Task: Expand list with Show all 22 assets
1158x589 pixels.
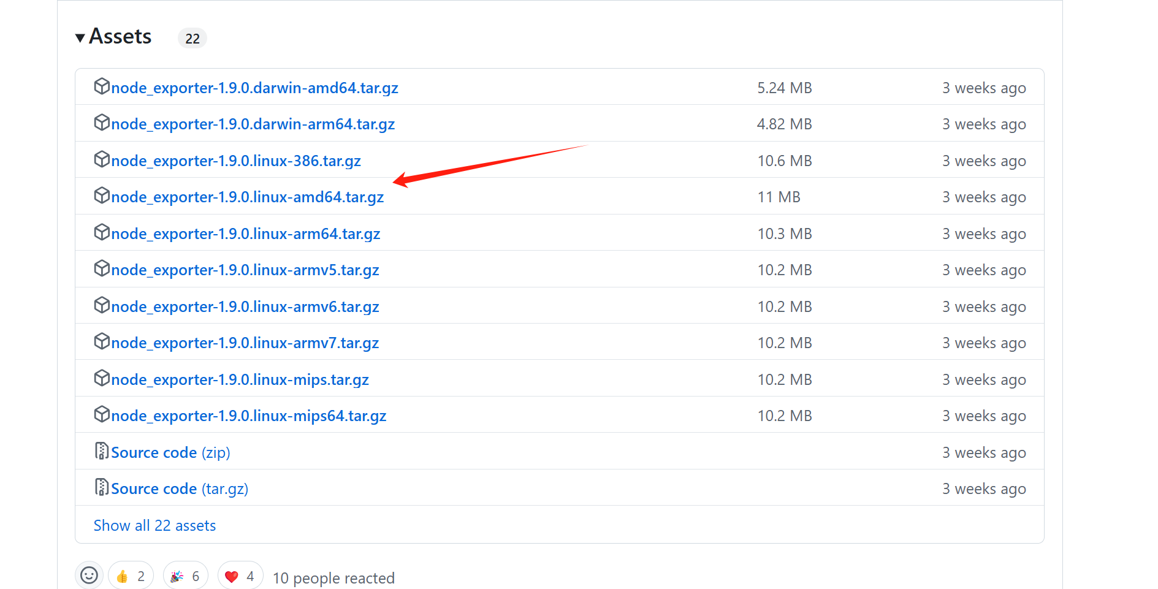Action: [154, 525]
